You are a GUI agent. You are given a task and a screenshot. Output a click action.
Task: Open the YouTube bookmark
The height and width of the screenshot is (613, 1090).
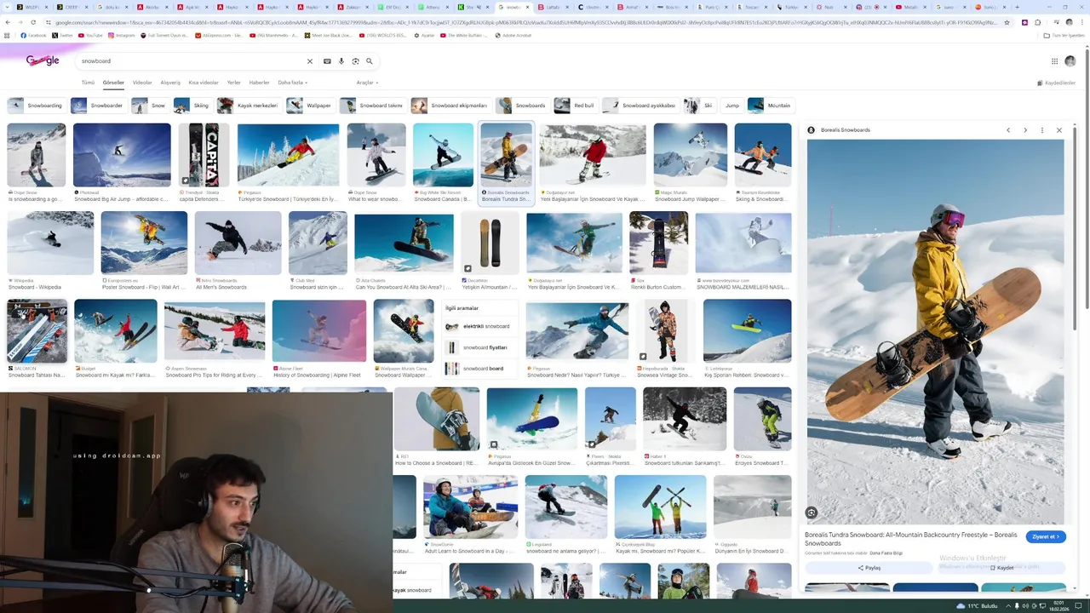[x=90, y=36]
